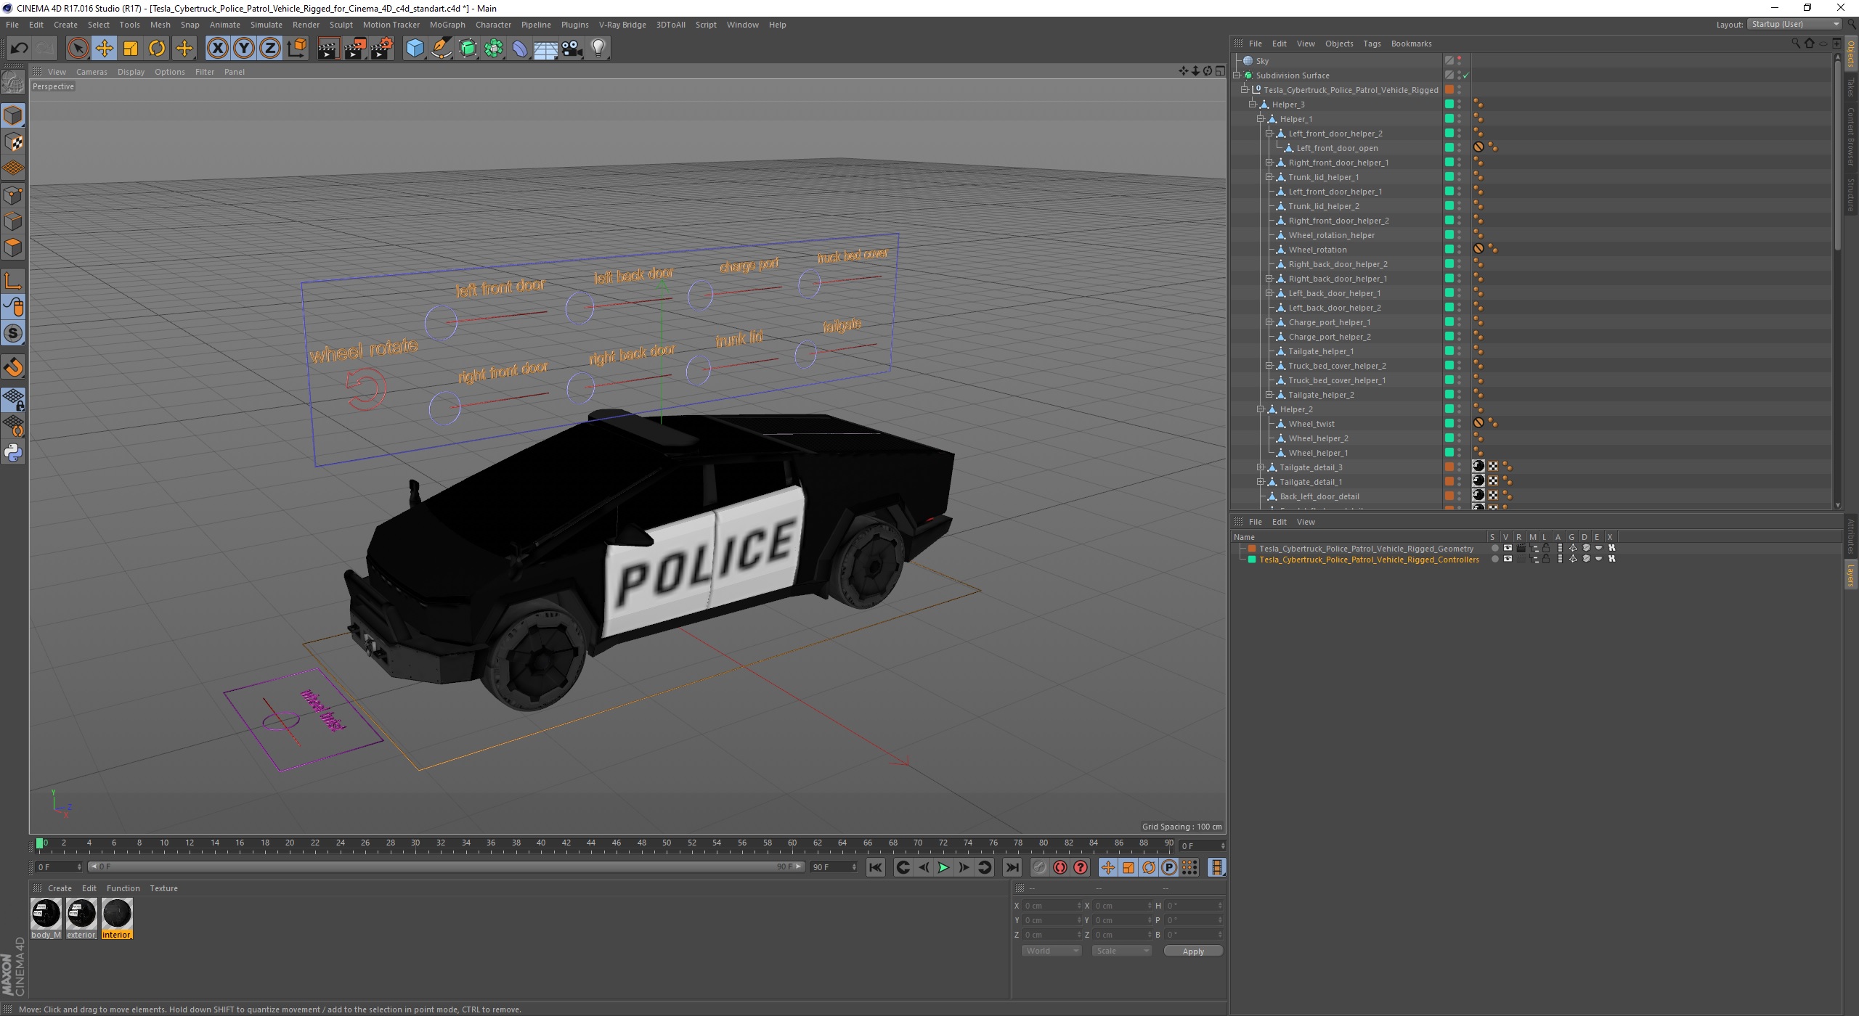Open World coordinate dropdown

pos(1051,951)
